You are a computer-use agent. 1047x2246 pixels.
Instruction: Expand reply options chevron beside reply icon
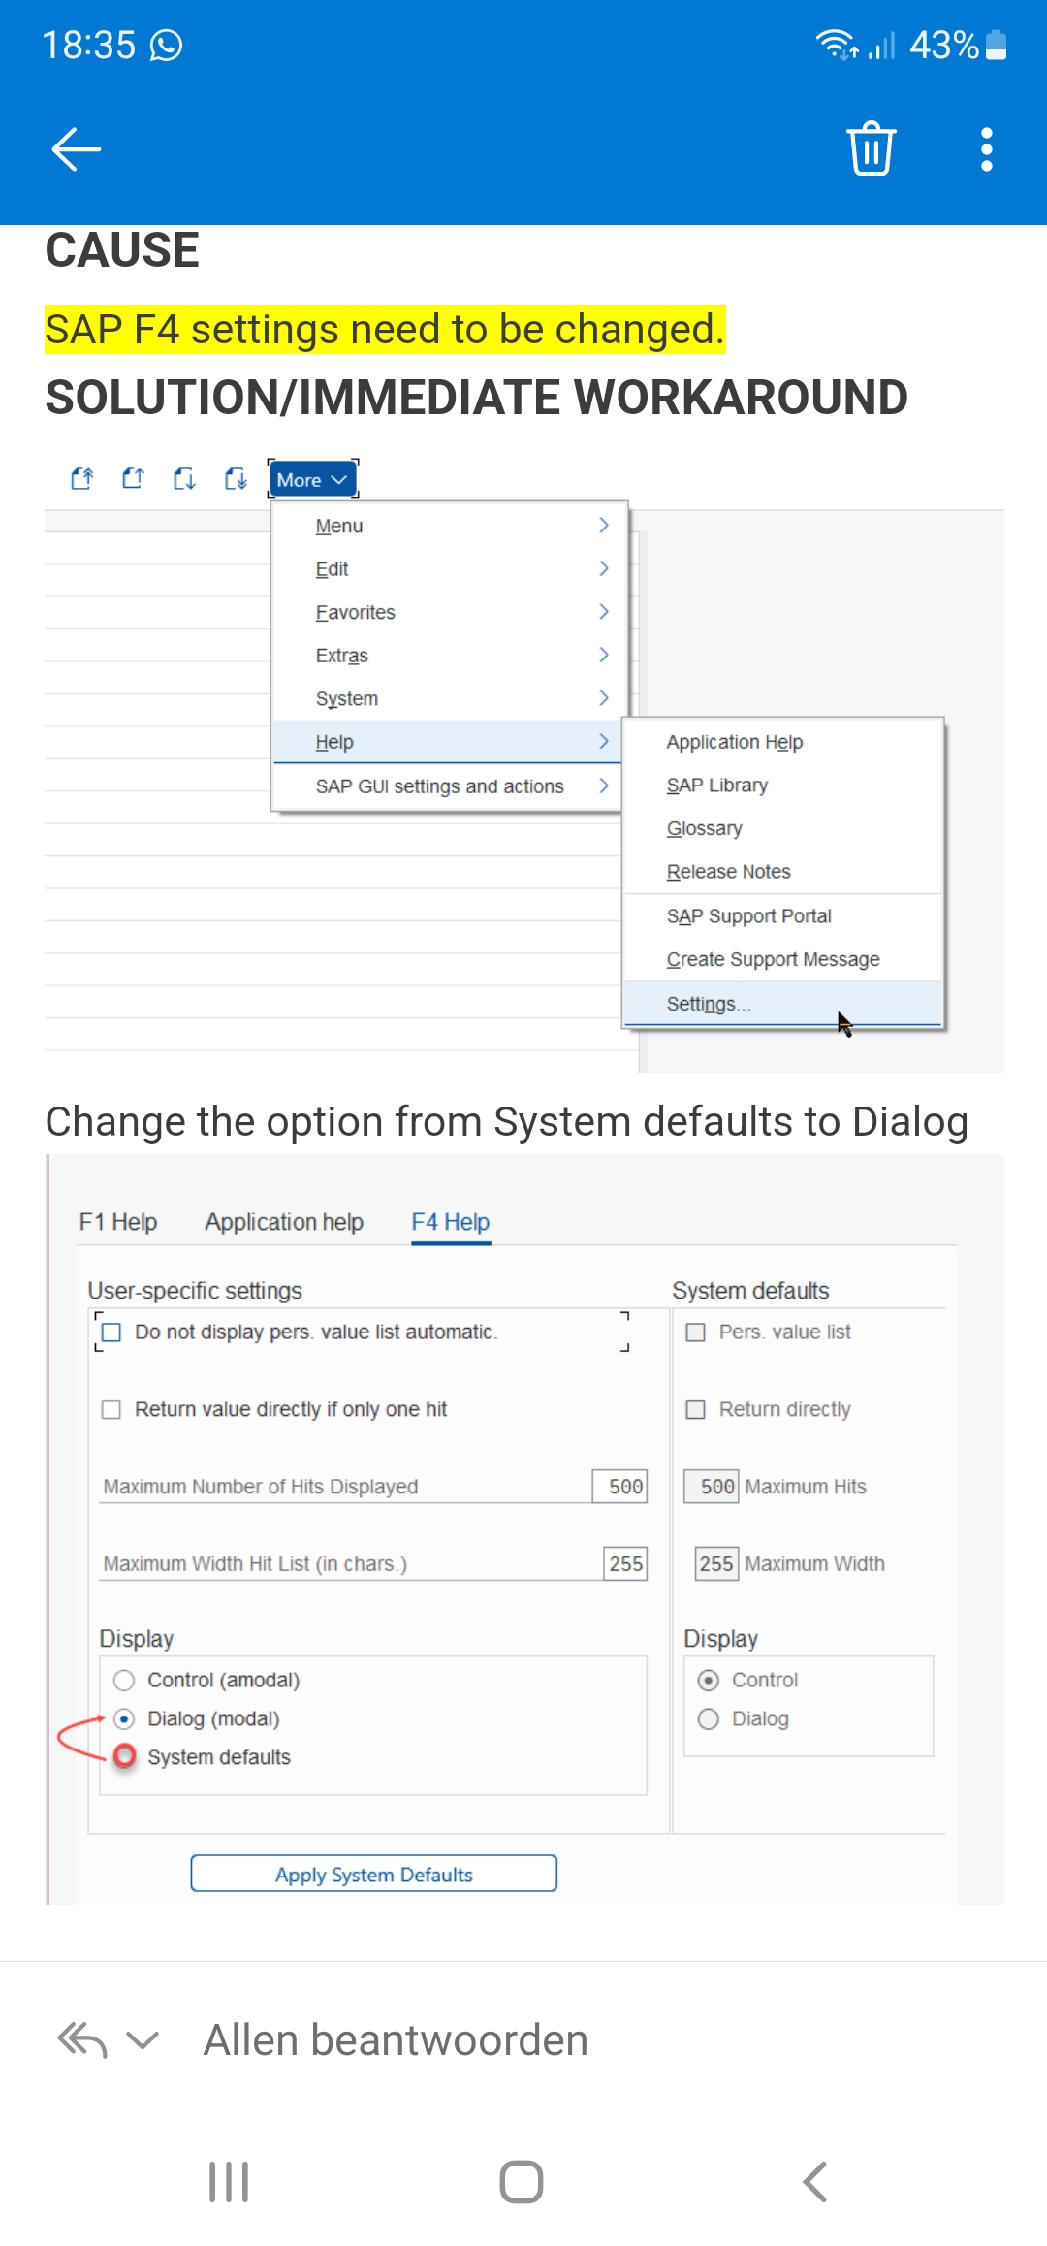pos(143,2040)
